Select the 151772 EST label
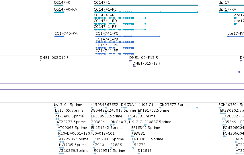Image resolution: width=244 pixels, height=155 pixels. tap(139, 145)
